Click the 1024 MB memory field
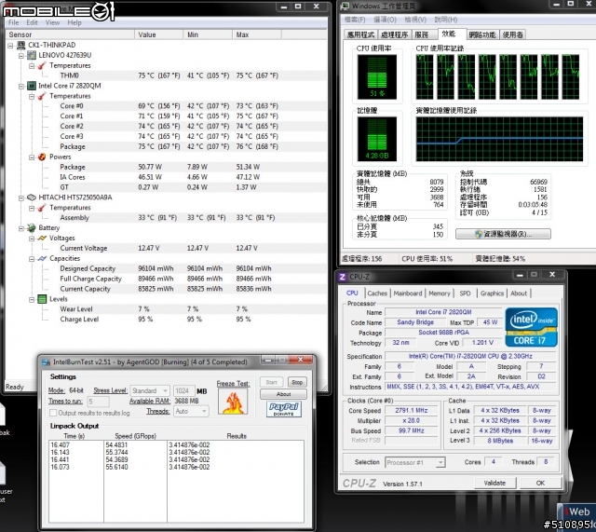 coord(183,390)
